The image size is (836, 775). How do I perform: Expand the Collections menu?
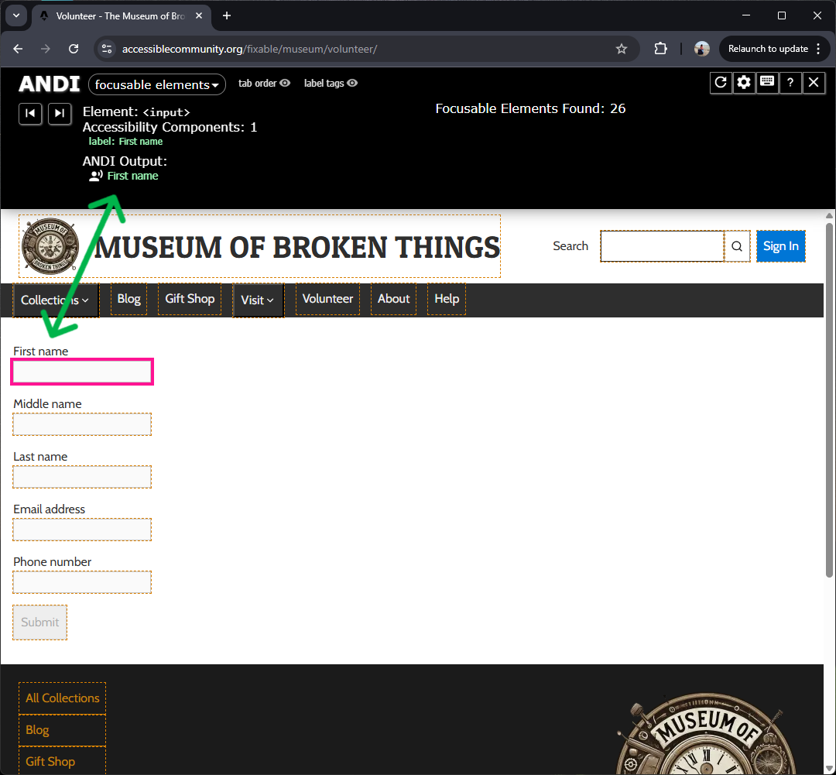pyautogui.click(x=56, y=300)
